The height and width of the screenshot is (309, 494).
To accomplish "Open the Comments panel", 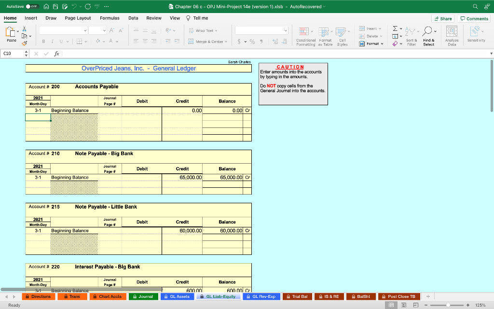I will [474, 18].
